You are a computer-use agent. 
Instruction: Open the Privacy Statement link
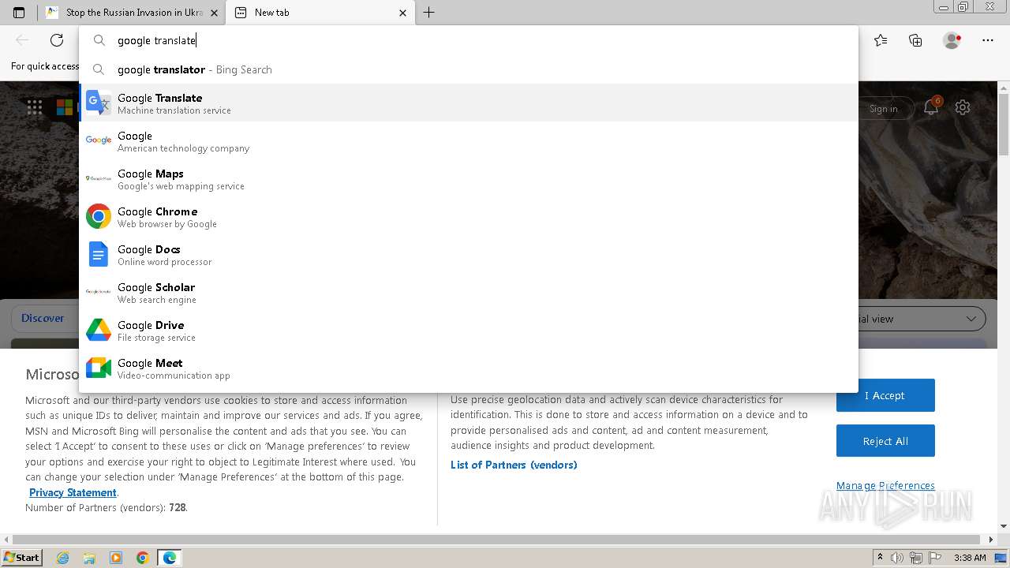(x=73, y=492)
